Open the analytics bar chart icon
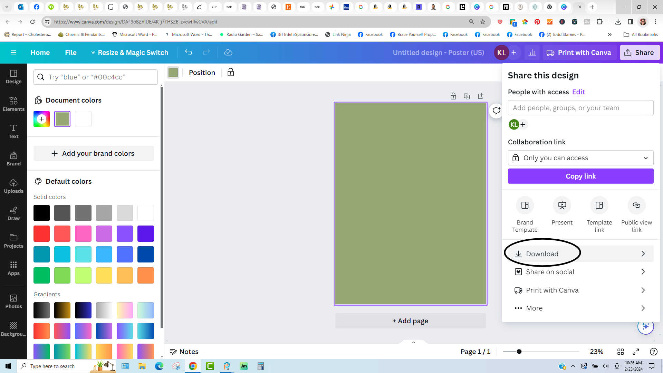This screenshot has height=373, width=663. point(532,52)
